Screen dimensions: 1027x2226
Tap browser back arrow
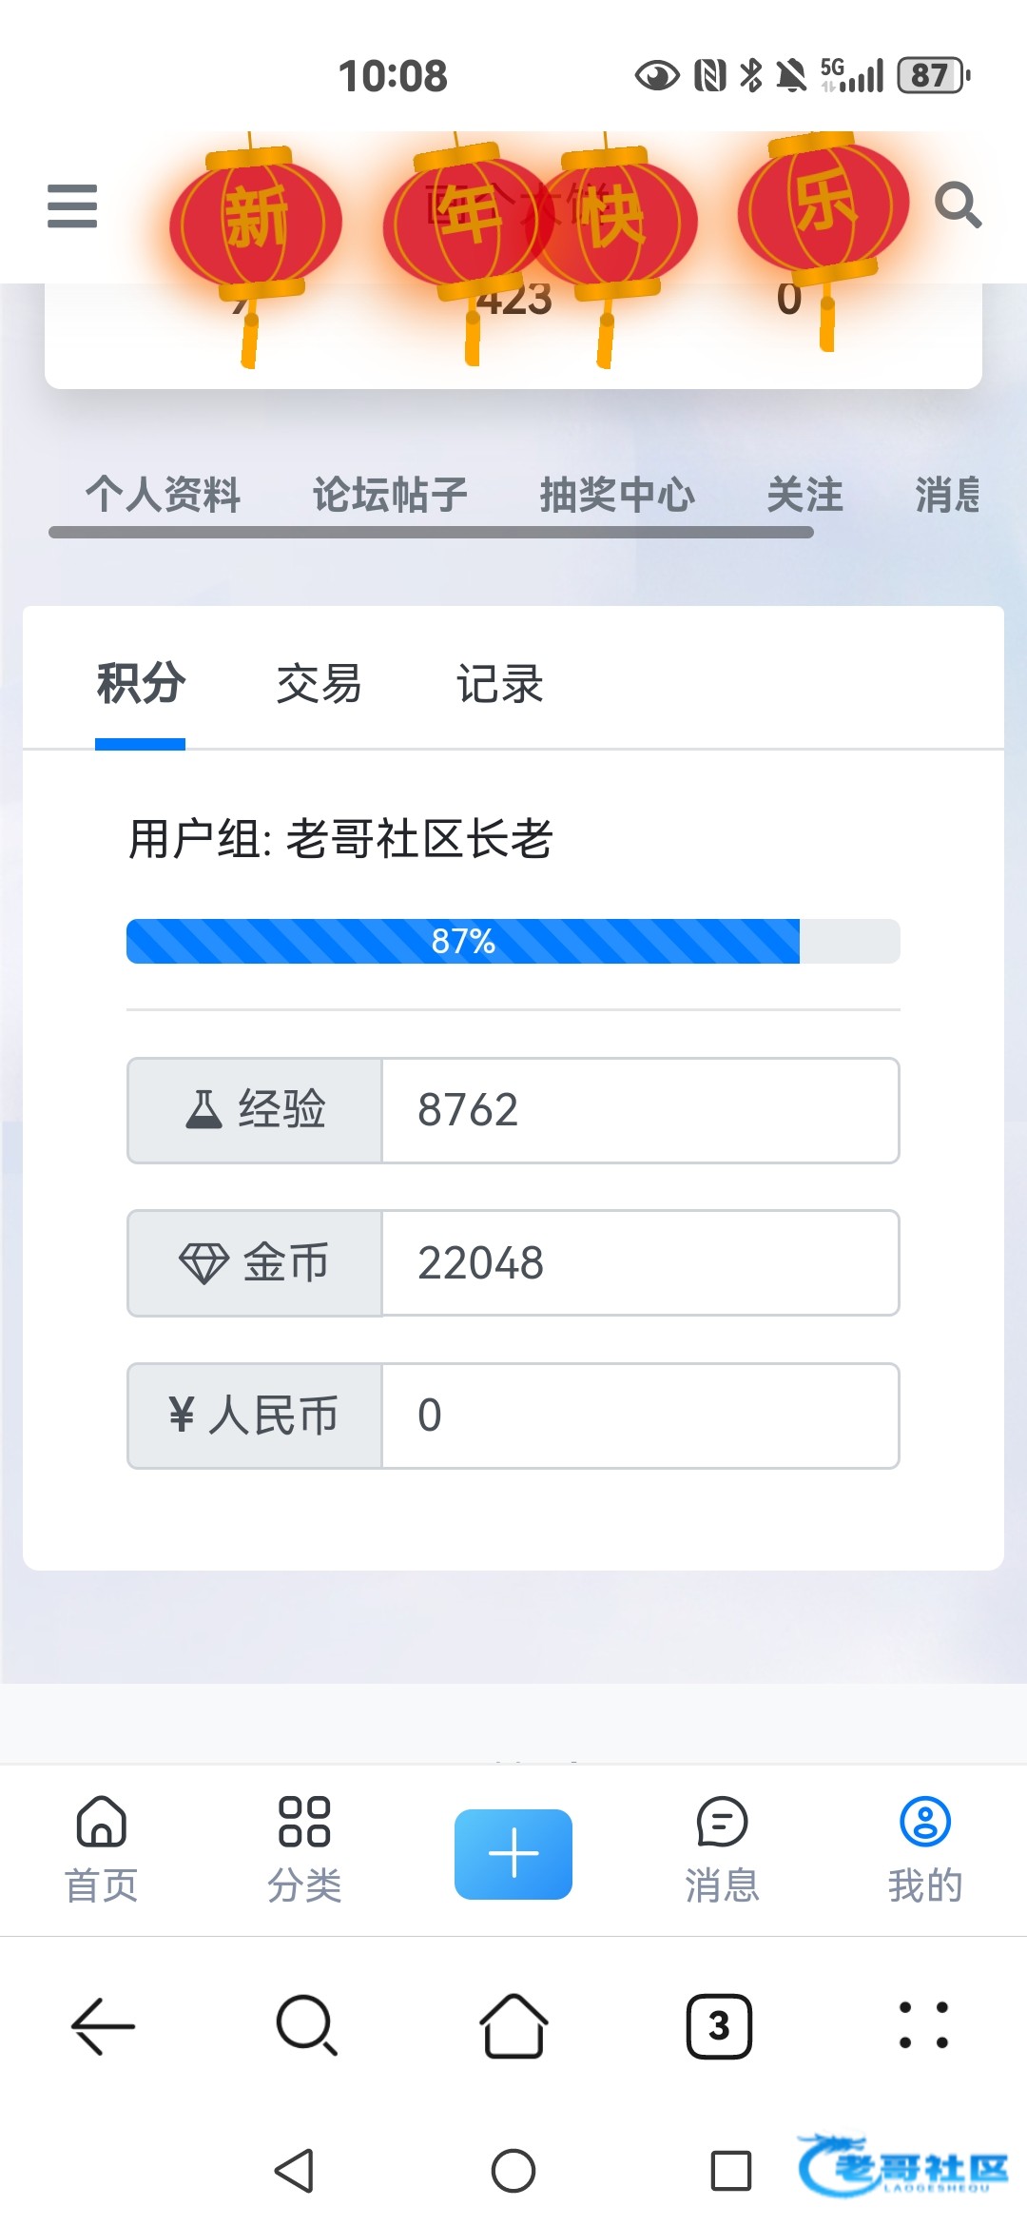pos(103,2026)
